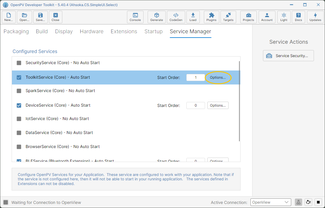The image size is (325, 208).
Task: Toggle the SecurityService checkbox
Action: 19,63
